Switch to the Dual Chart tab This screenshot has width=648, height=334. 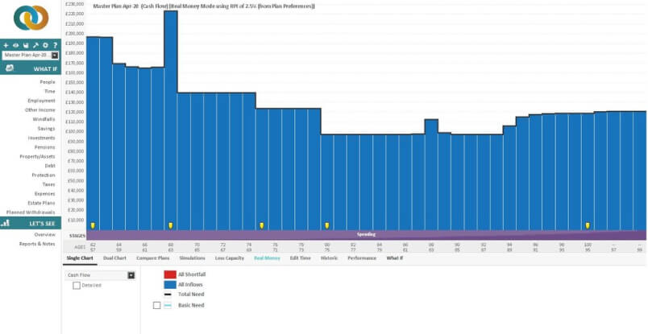114,258
